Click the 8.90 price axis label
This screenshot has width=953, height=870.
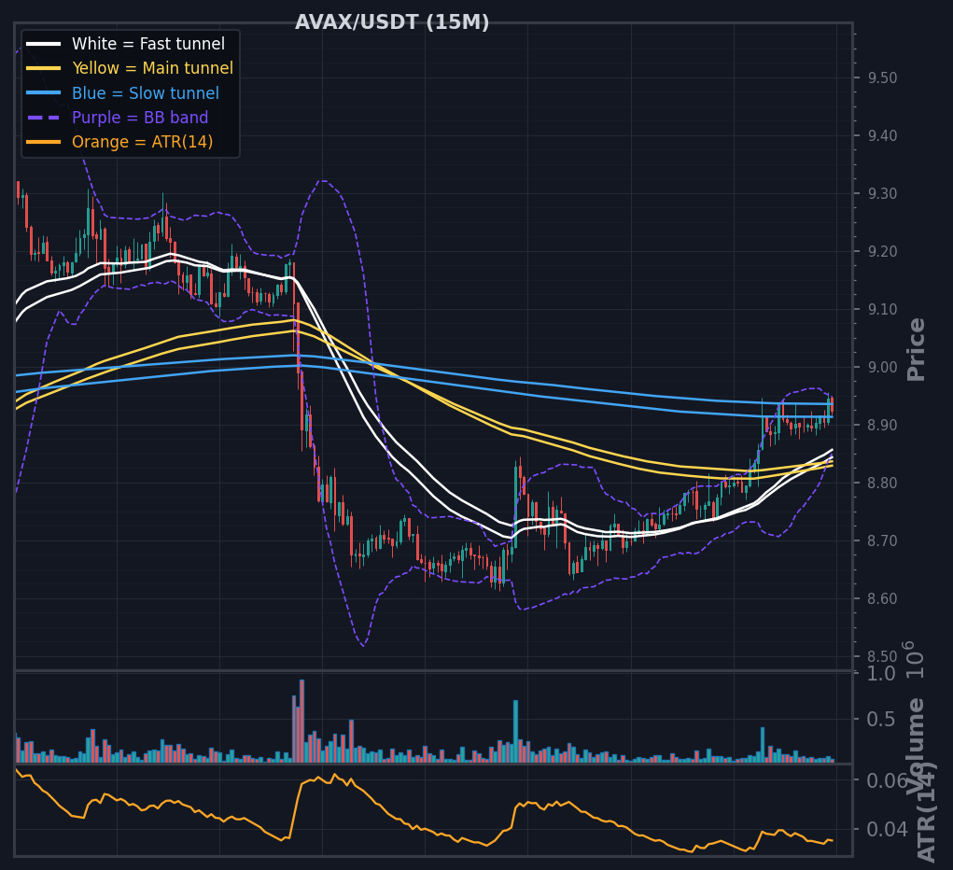[x=882, y=425]
